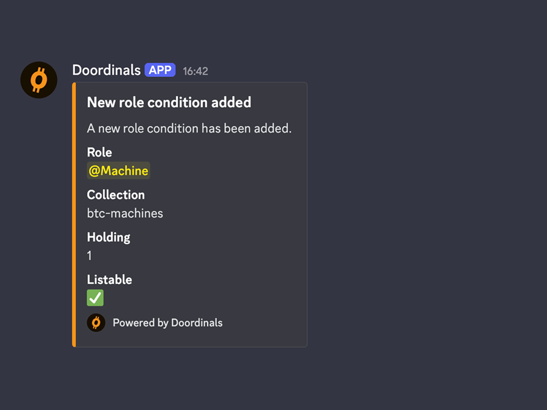Click the Role field label

point(99,152)
